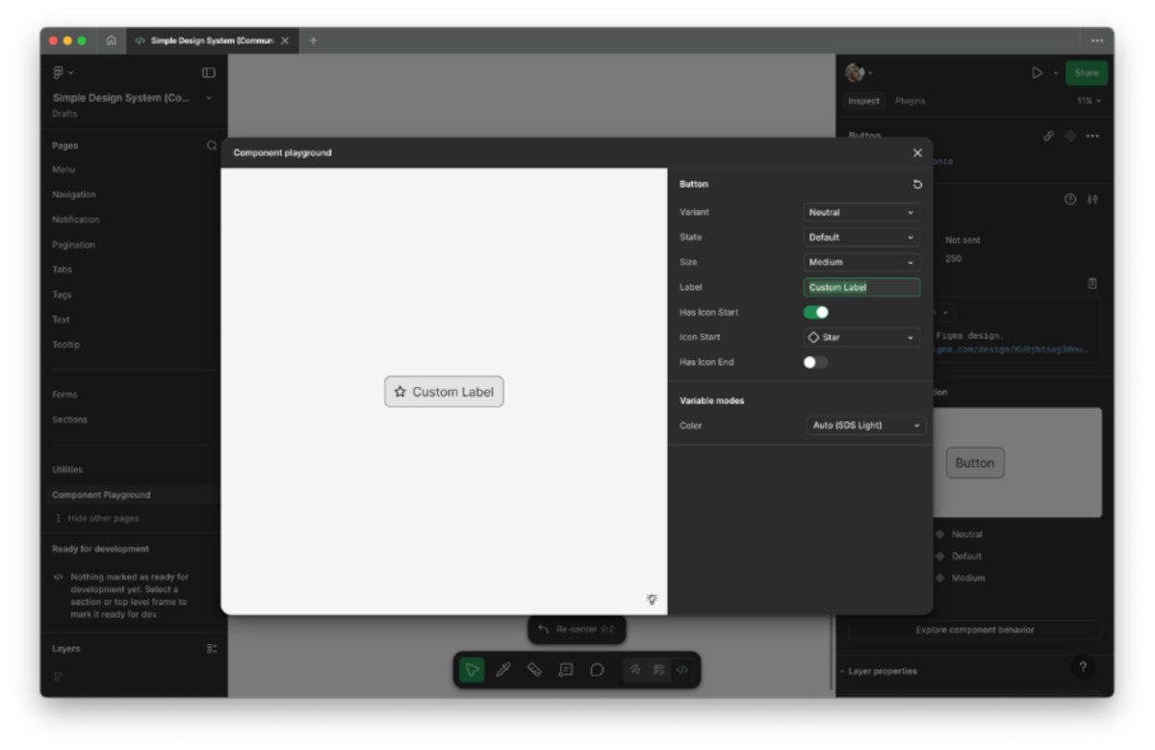
Task: Click the lightbulb icon in preview
Action: pyautogui.click(x=652, y=599)
